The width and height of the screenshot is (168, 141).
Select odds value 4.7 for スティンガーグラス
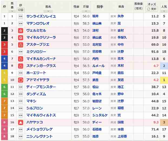[156, 66]
